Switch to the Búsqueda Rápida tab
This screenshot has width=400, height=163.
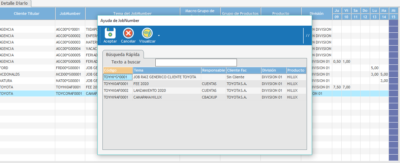tap(123, 54)
